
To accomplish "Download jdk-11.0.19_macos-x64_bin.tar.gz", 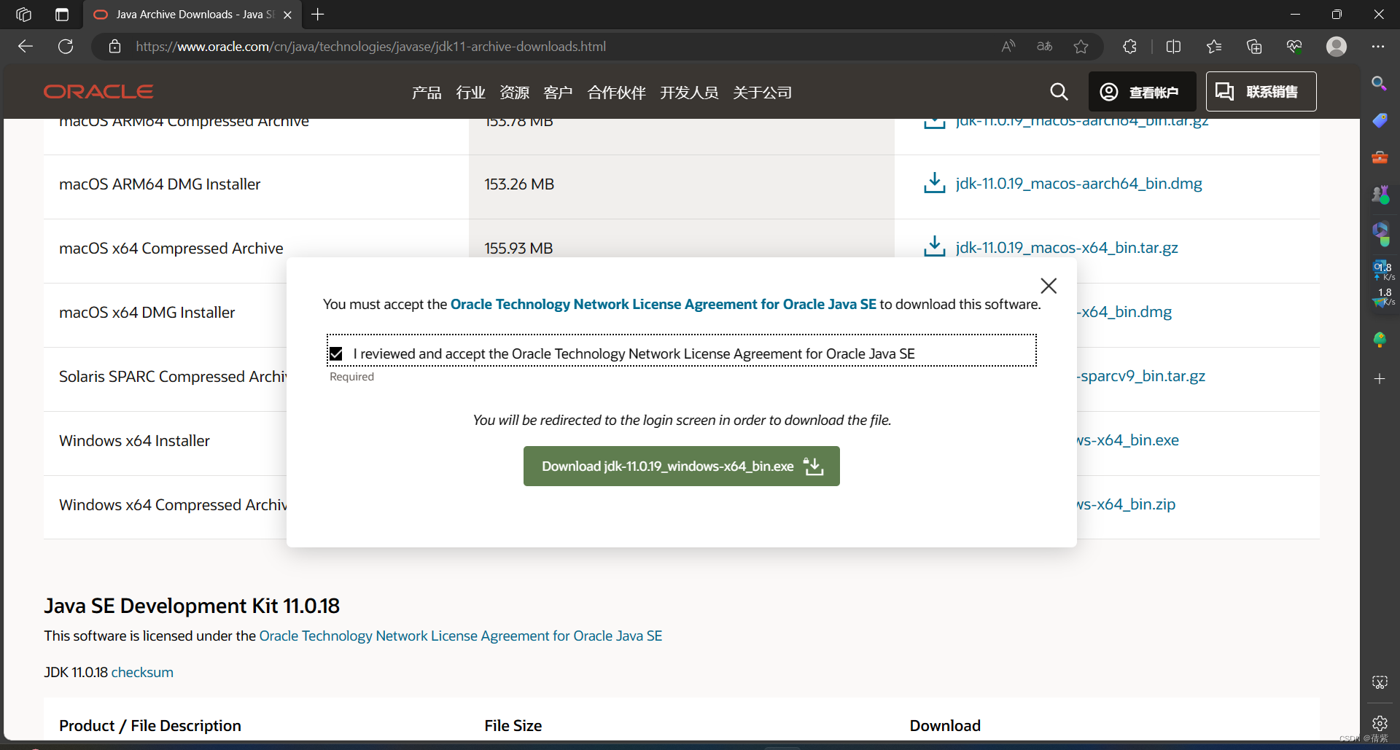I will click(1066, 248).
